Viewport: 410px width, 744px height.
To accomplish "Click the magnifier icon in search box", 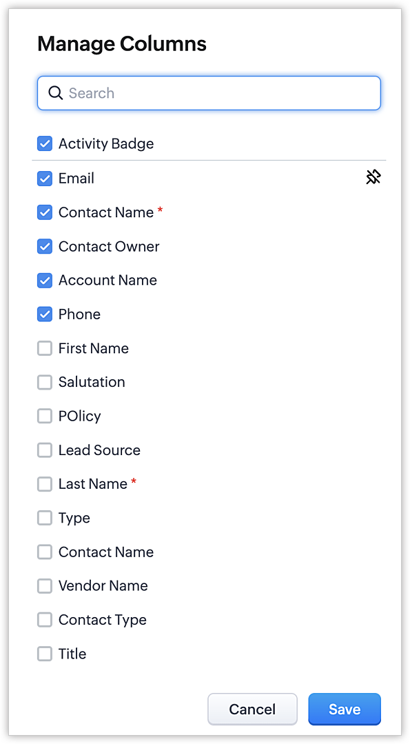I will coord(55,93).
